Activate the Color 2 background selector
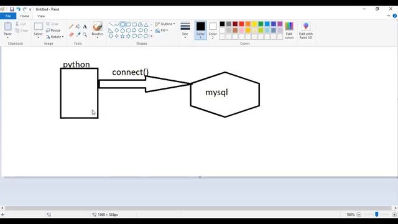Screen dimensions: 398x224 pyautogui.click(x=213, y=30)
